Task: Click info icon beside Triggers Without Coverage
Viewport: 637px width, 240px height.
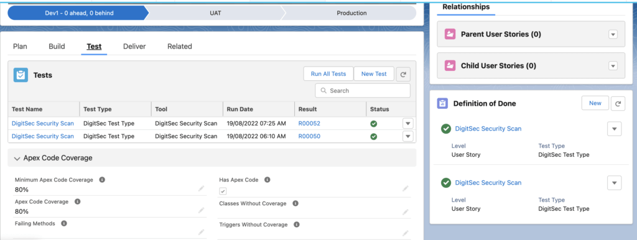Action: pos(297,224)
